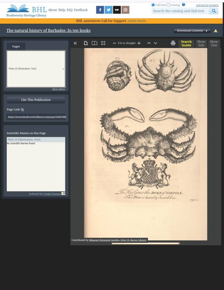The image size is (224, 290).
Task: Open the Learn more link in banner
Action: (x=137, y=21)
